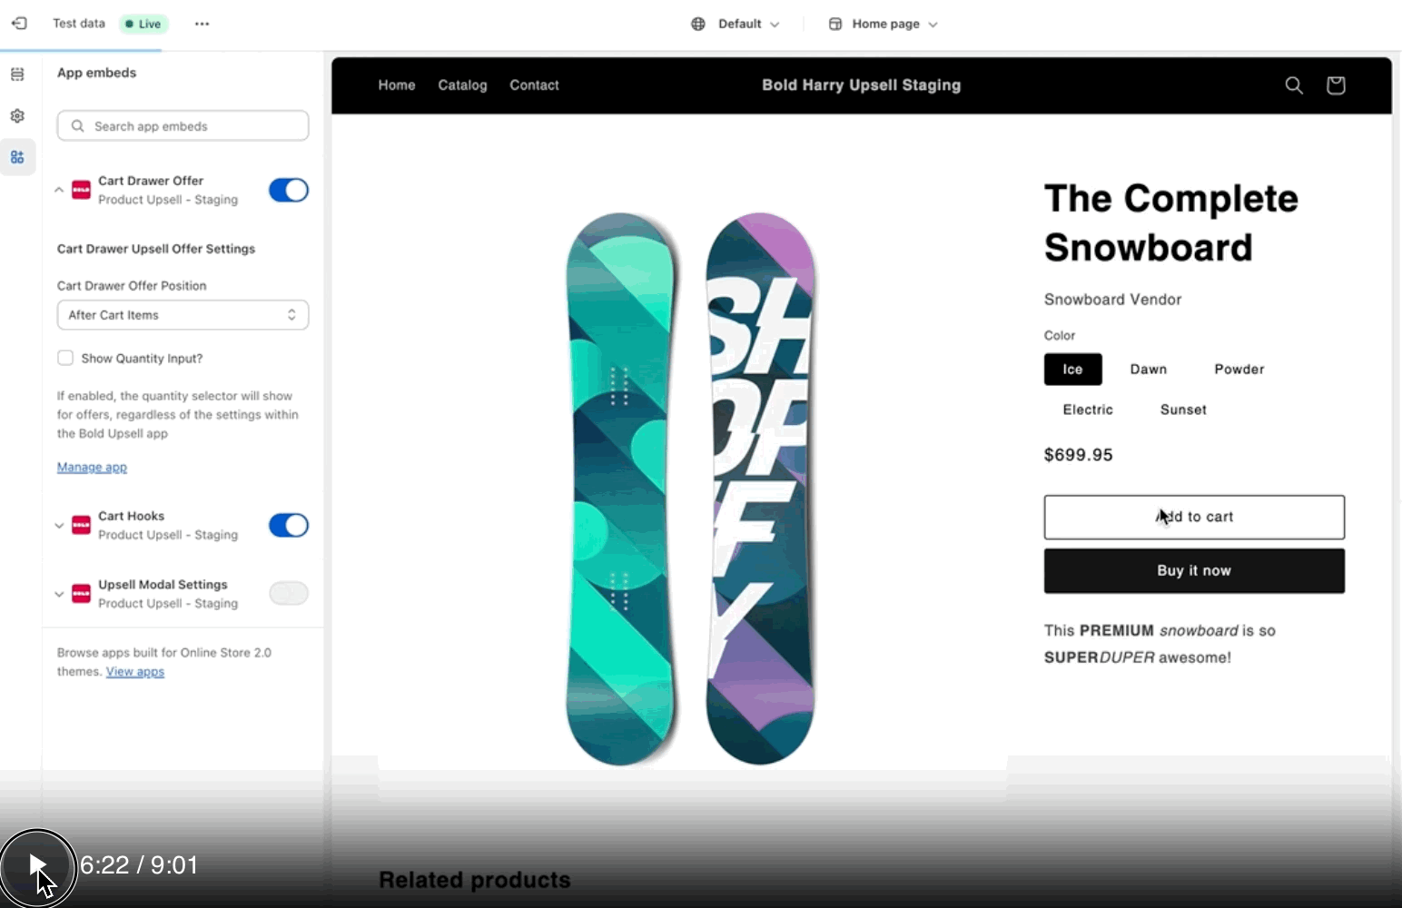Select the App embeds sidebar icon
The width and height of the screenshot is (1402, 908).
pyautogui.click(x=17, y=157)
